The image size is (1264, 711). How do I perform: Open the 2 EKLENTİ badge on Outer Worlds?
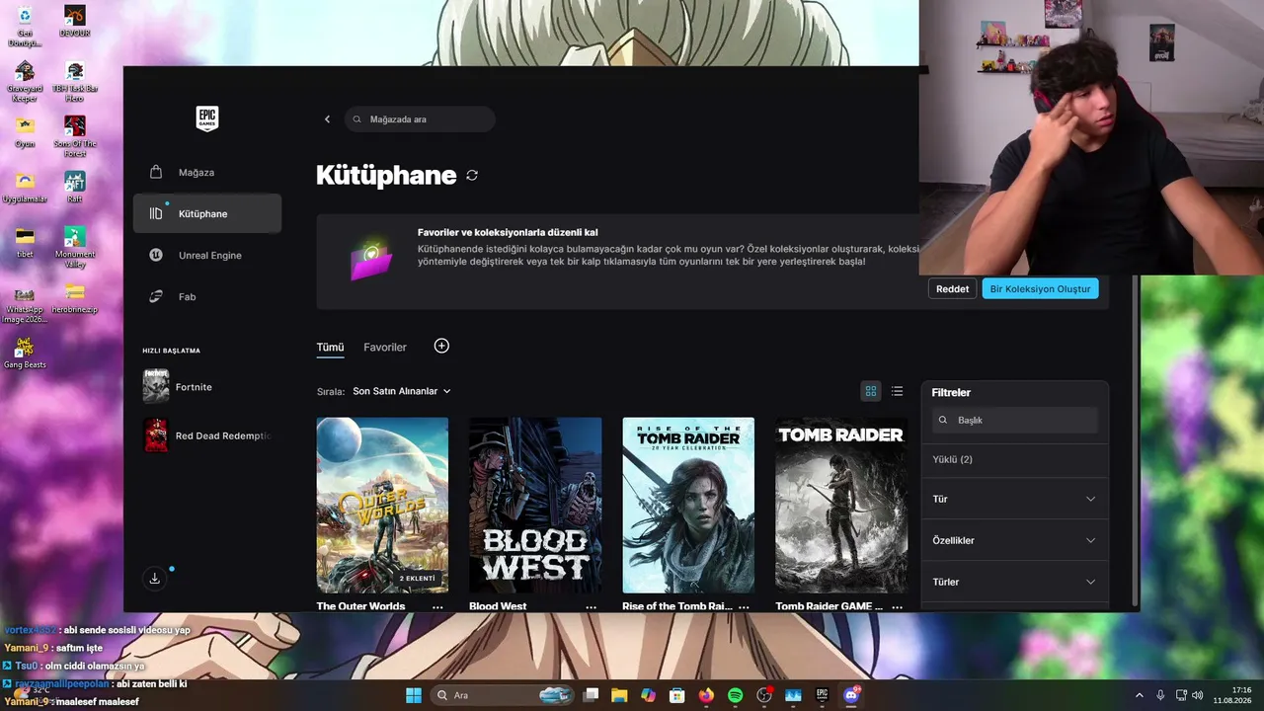418,578
